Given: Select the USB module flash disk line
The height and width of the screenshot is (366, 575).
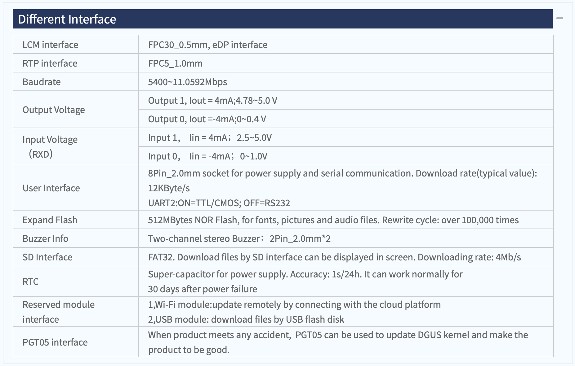Looking at the screenshot, I should pyautogui.click(x=246, y=319).
